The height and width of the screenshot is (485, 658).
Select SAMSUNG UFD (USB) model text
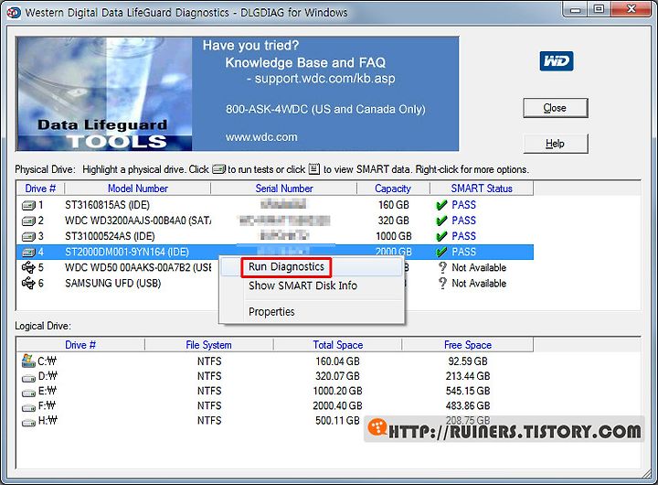click(113, 283)
